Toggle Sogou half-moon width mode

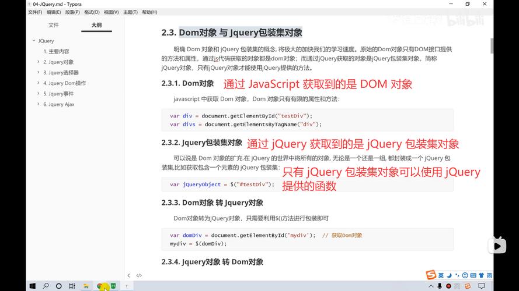(x=449, y=275)
